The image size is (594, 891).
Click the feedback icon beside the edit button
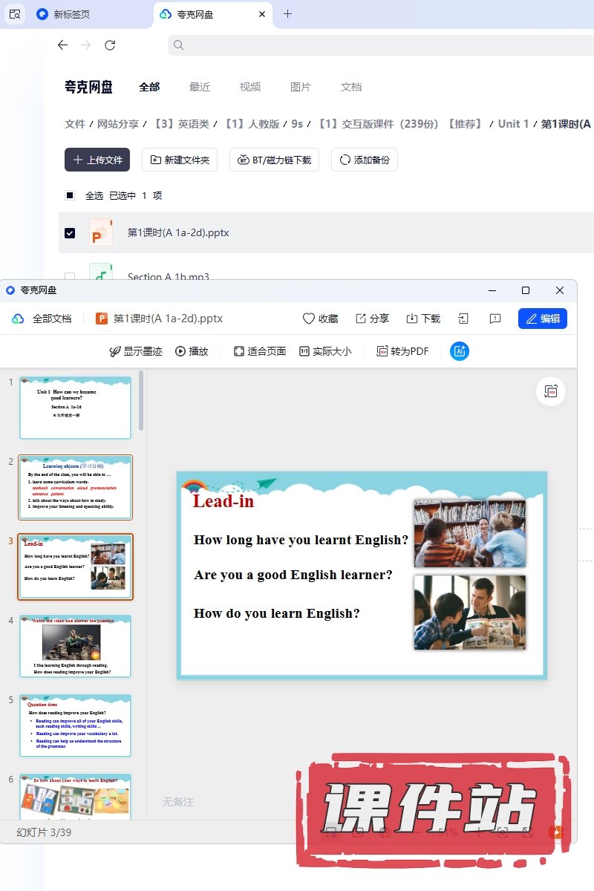(495, 319)
